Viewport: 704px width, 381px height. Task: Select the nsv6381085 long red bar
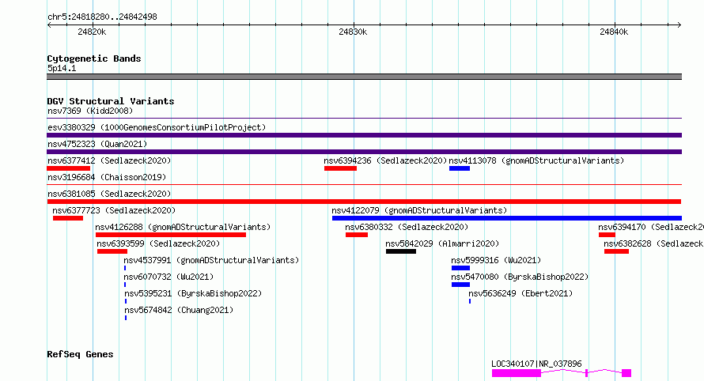(x=364, y=202)
